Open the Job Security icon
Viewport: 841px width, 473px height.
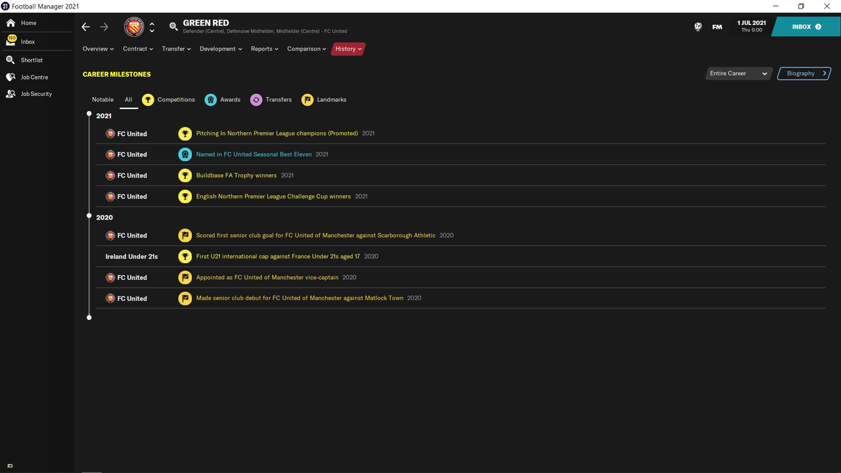[11, 94]
